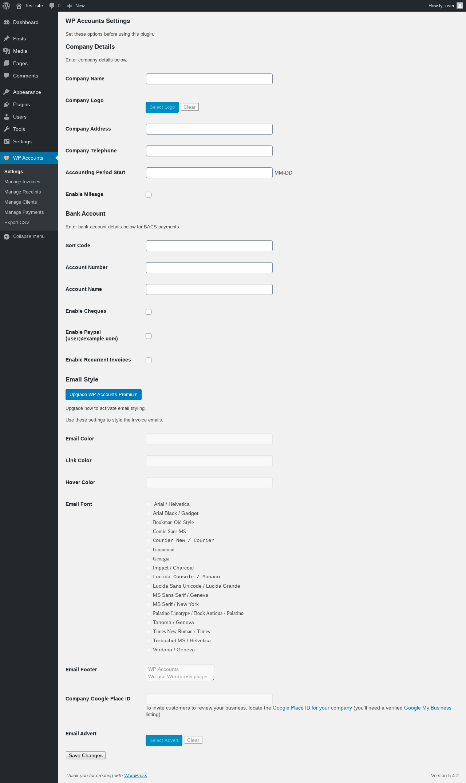Click the user avatar icon
Image resolution: width=466 pixels, height=783 pixels.
[460, 6]
